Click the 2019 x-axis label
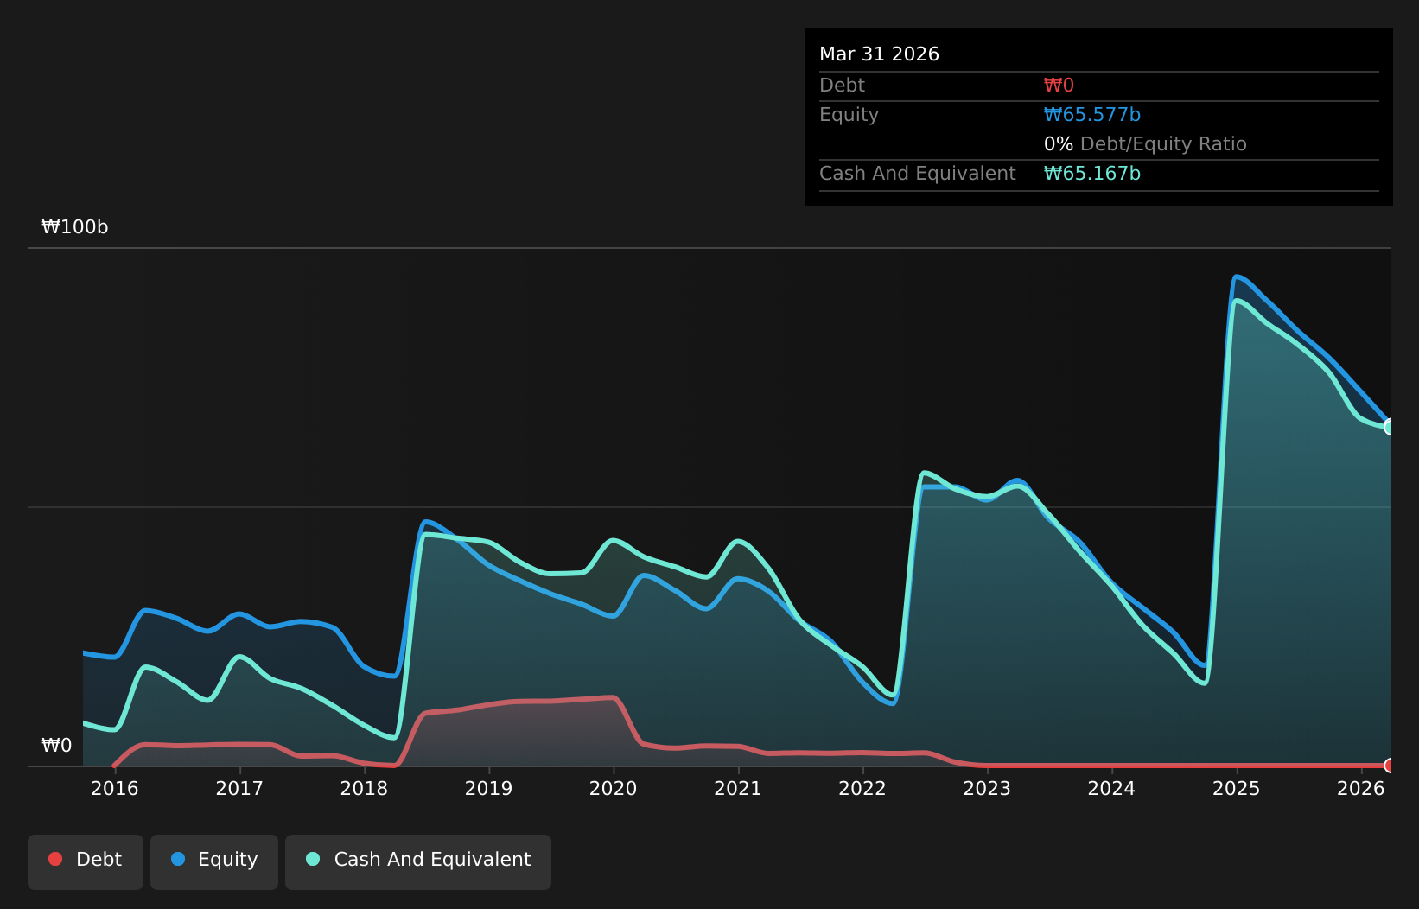This screenshot has height=909, width=1419. pyautogui.click(x=489, y=788)
